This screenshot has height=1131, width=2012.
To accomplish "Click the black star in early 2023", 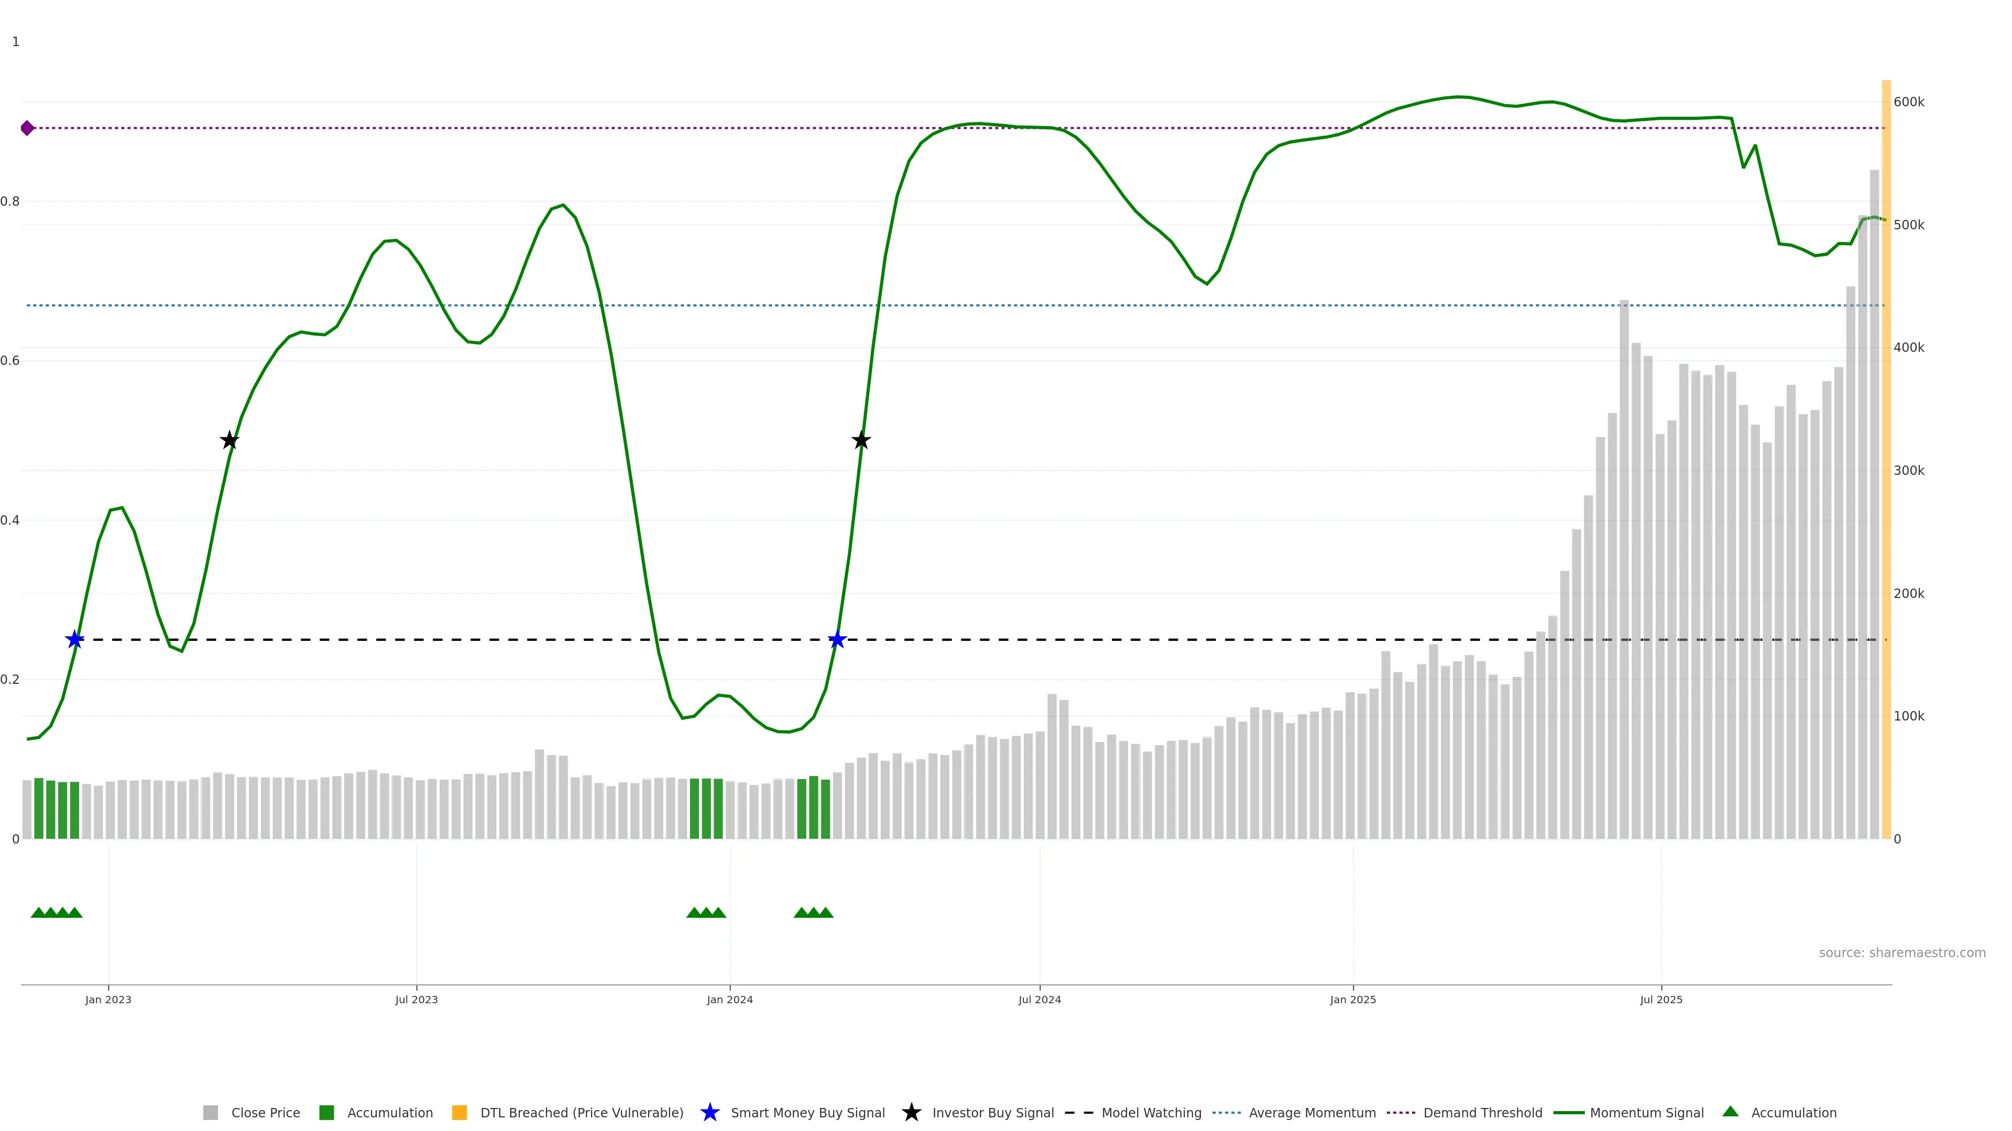I will (229, 440).
